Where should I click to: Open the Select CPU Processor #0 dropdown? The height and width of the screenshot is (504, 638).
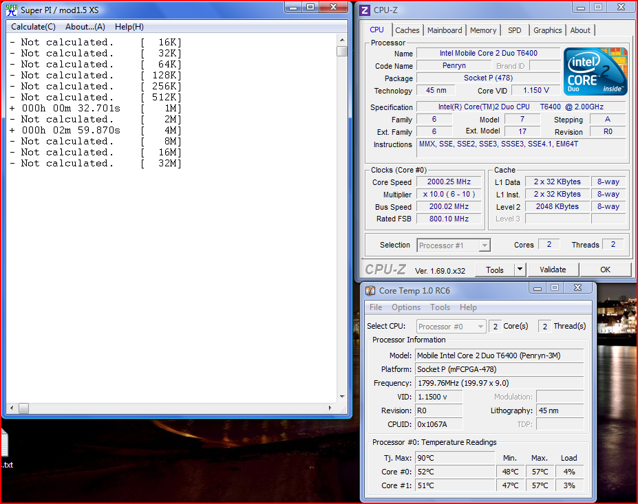point(451,327)
